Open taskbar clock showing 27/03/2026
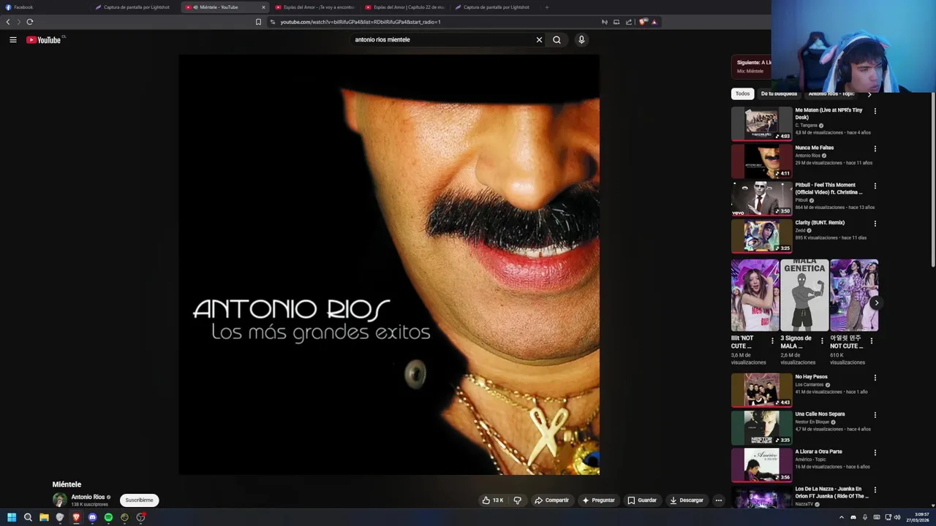936x526 pixels. coord(918,517)
